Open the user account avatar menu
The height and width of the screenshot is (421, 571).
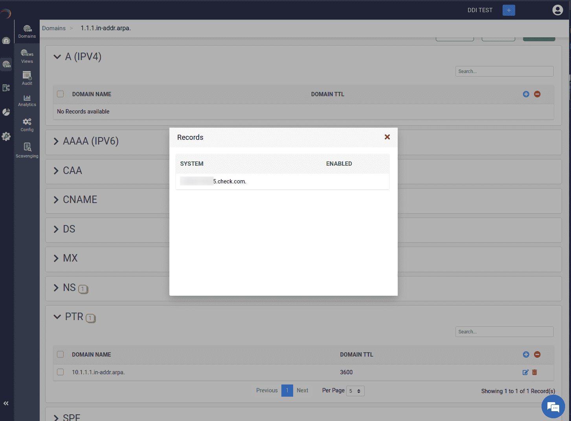(557, 10)
